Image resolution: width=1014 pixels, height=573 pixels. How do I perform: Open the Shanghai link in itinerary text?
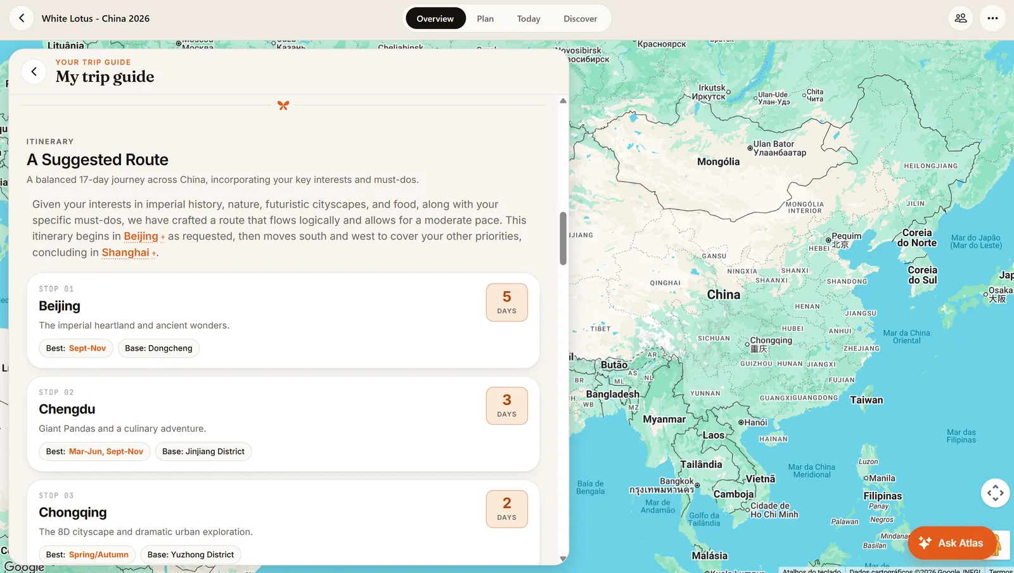(125, 253)
